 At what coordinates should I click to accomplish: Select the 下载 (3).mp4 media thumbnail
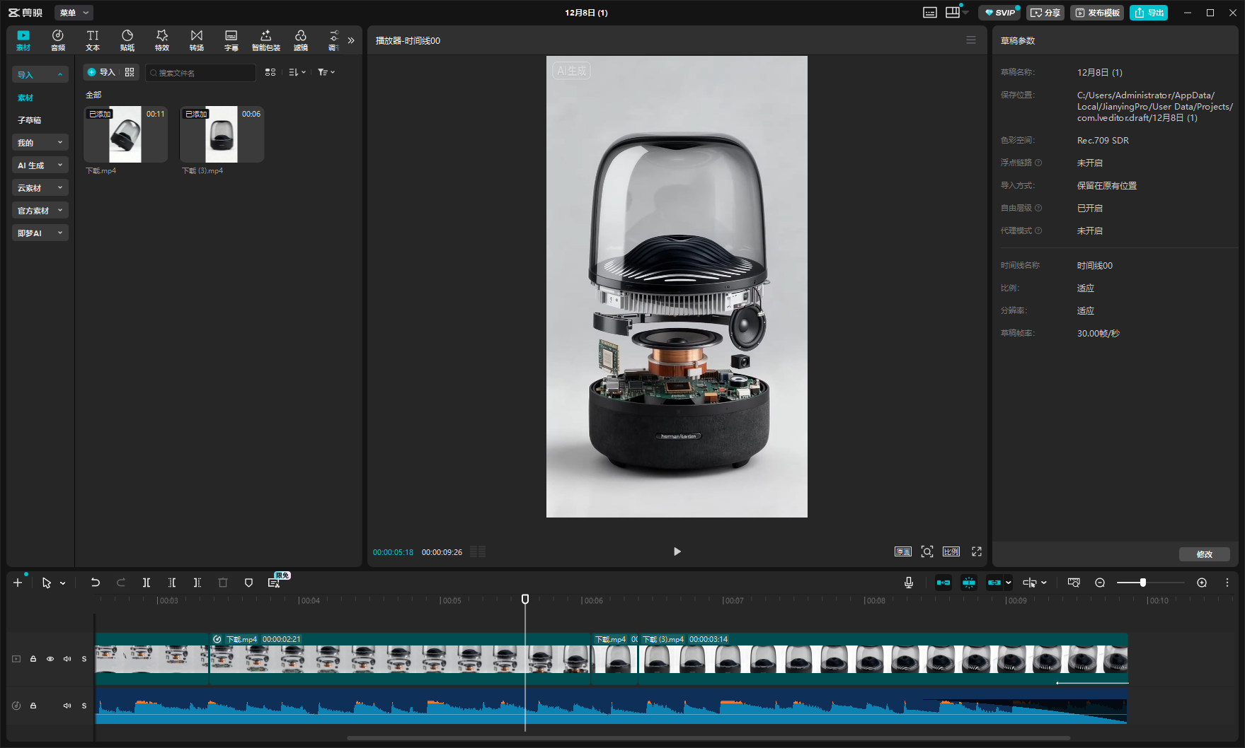tap(222, 134)
